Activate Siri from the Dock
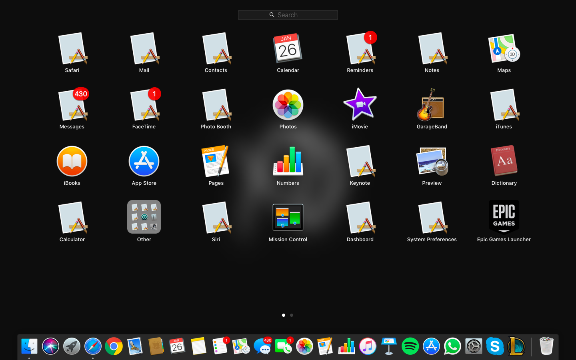 [50, 346]
